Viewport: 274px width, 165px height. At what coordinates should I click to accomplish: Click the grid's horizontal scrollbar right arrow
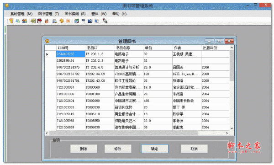tap(227, 133)
